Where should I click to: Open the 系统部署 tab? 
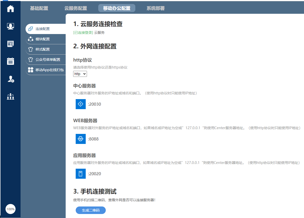pyautogui.click(x=156, y=8)
